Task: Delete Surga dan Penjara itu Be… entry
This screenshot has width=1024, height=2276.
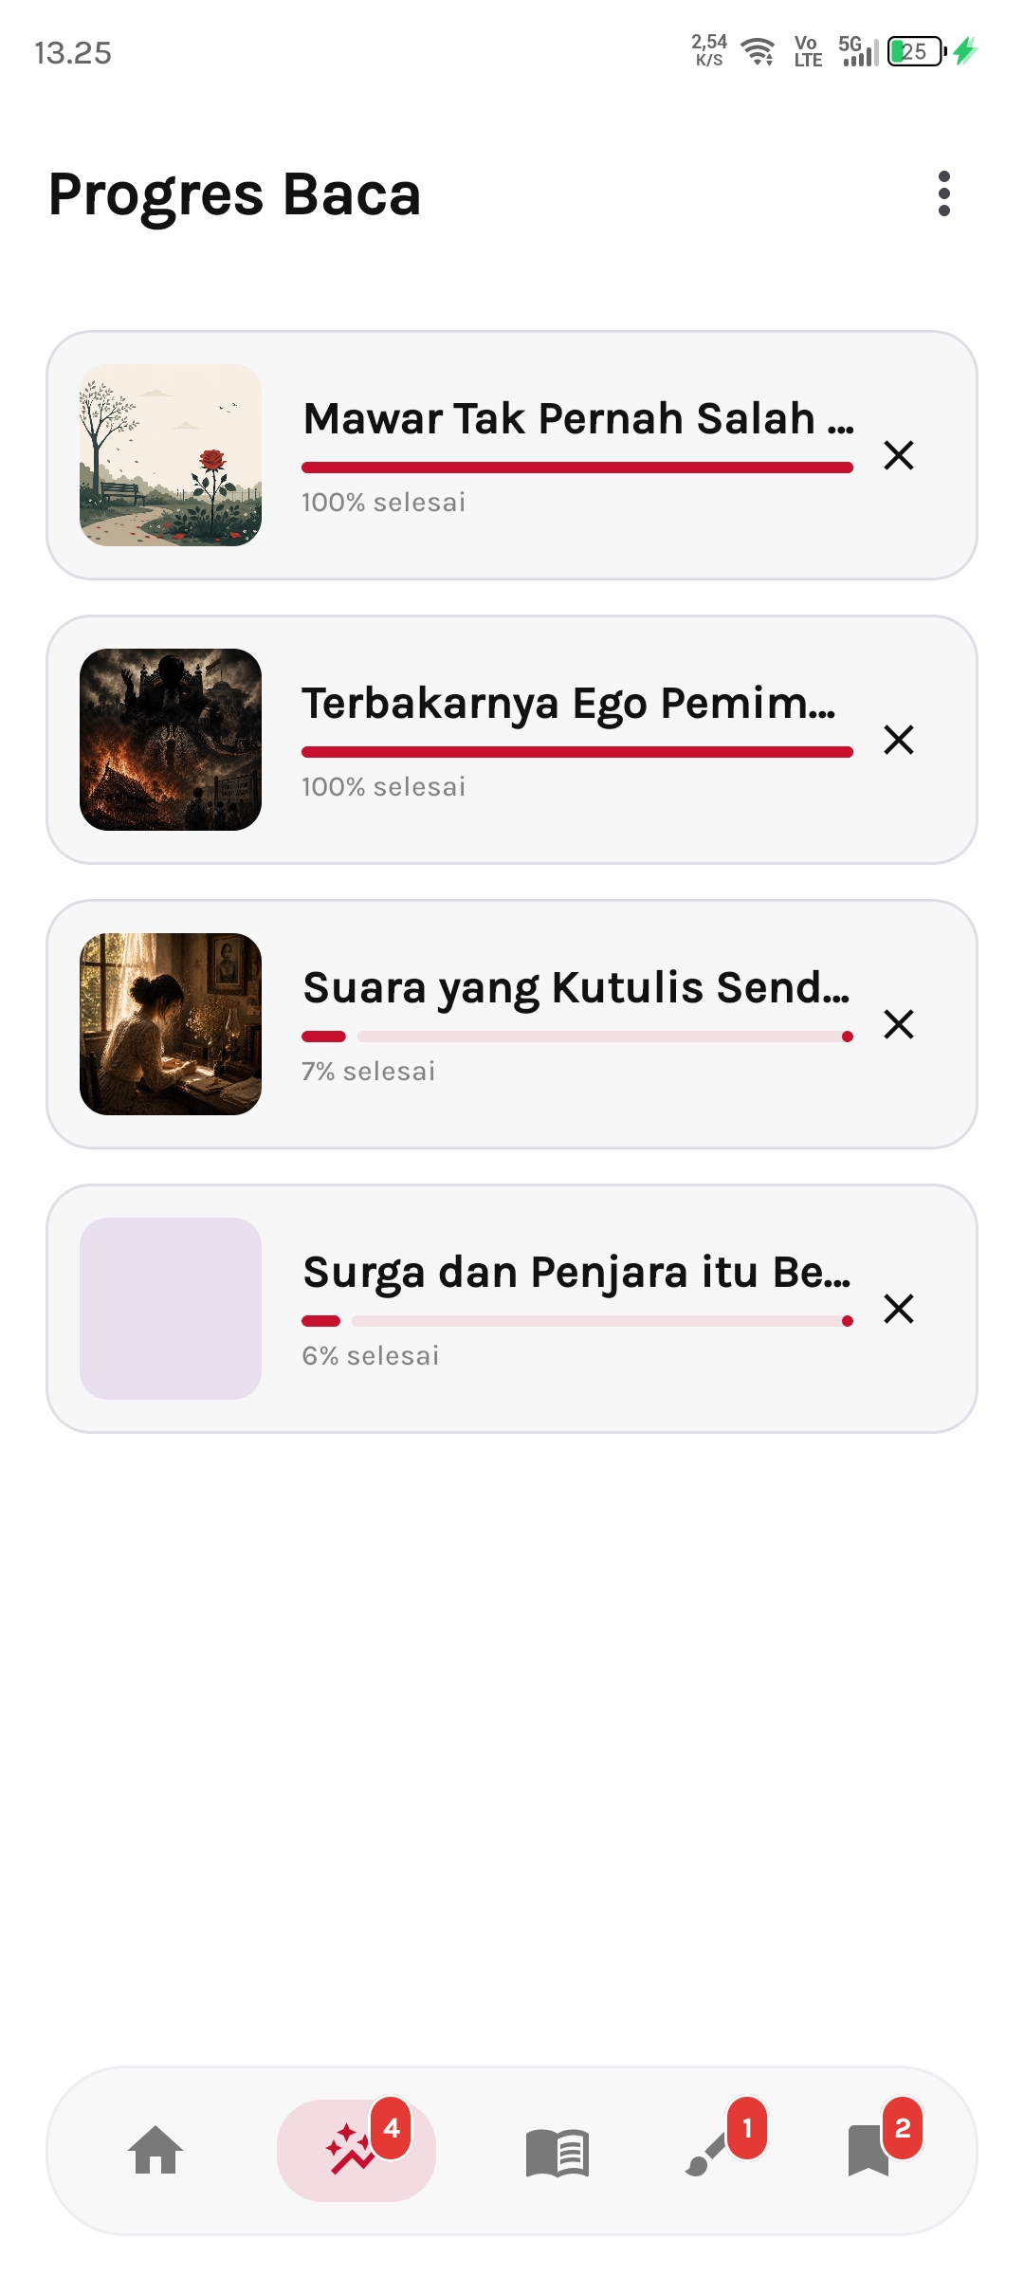Action: pos(898,1309)
